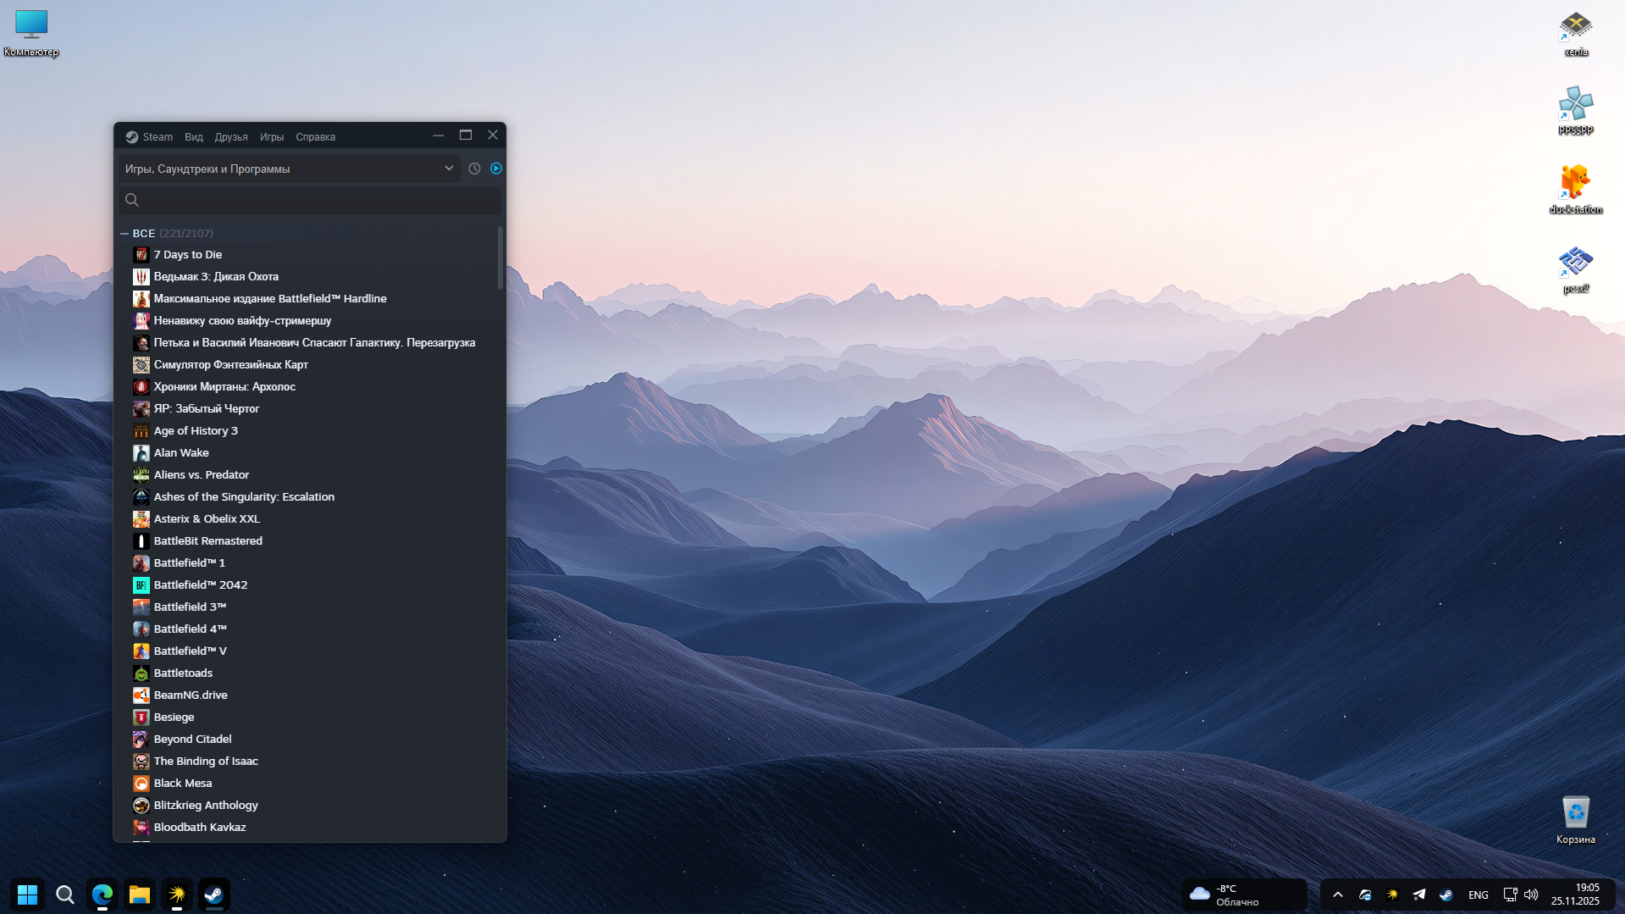Viewport: 1625px width, 914px height.
Task: Select Beyond Citadel entry
Action: 310,739
